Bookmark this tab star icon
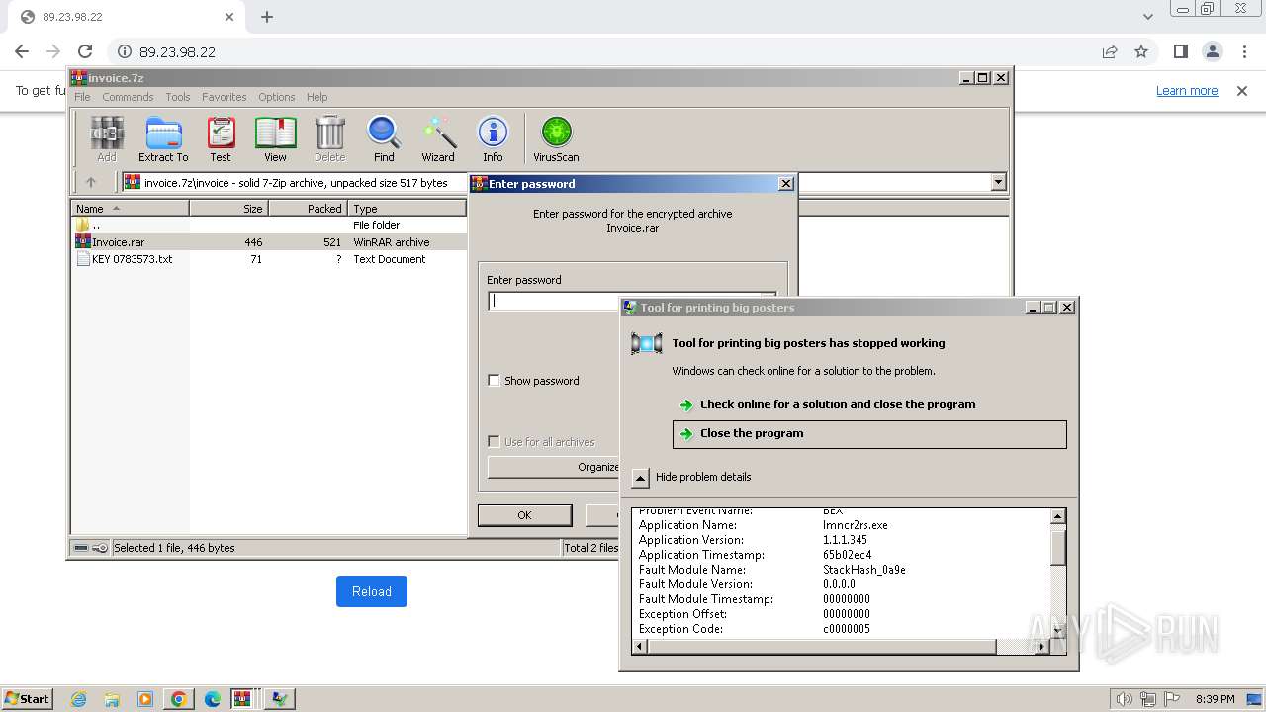Image resolution: width=1266 pixels, height=712 pixels. click(1141, 51)
